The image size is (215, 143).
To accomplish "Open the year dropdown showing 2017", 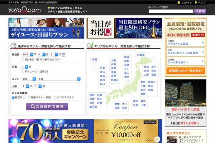I will 27,54.
